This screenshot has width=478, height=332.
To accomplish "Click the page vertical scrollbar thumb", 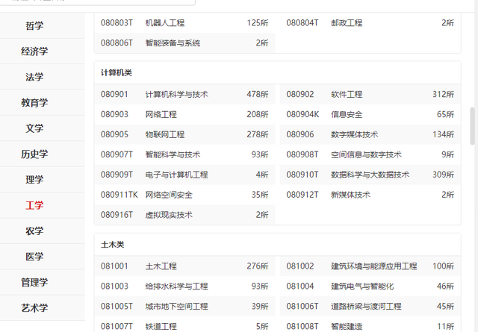I will tap(473, 126).
